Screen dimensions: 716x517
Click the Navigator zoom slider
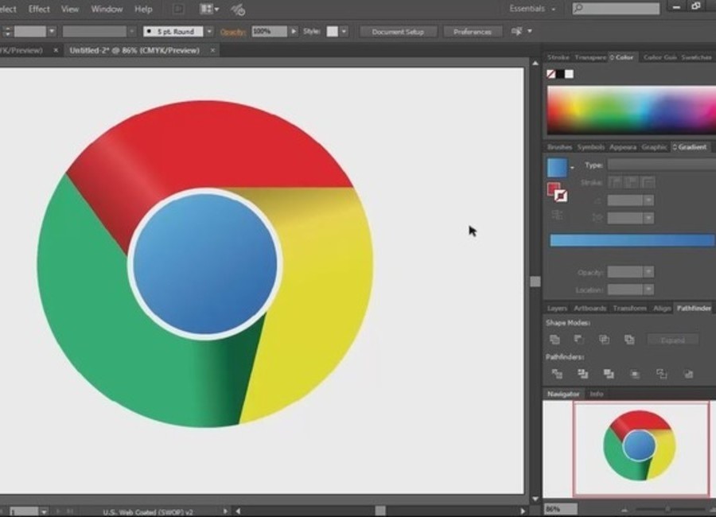(x=668, y=509)
